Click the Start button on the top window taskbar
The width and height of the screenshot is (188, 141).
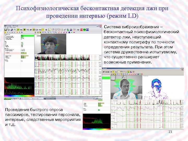pos(7,98)
